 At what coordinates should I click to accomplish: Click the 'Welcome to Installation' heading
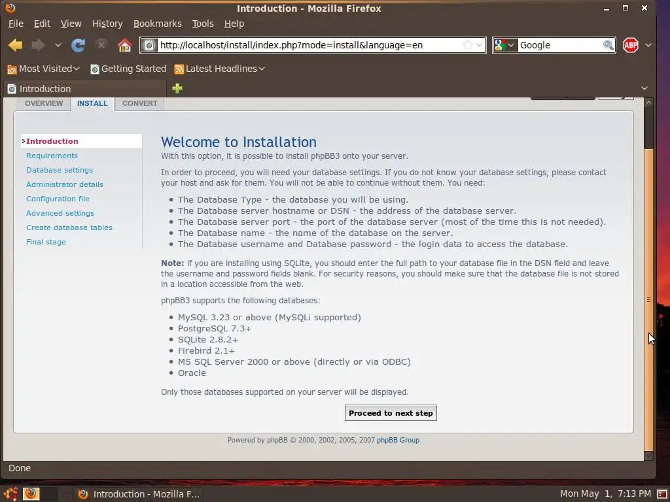[x=239, y=142]
